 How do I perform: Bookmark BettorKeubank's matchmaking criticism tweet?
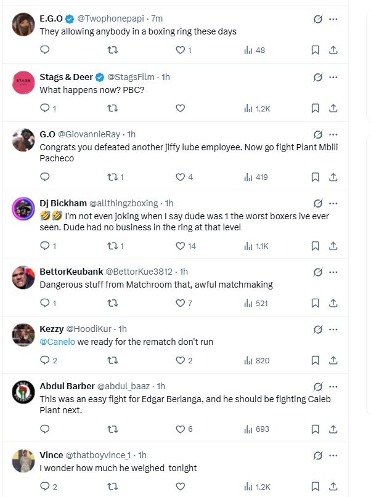click(x=314, y=301)
